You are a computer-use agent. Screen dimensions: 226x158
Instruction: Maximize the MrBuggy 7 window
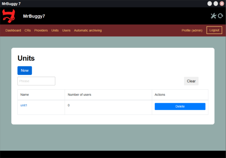tap(215, 4)
